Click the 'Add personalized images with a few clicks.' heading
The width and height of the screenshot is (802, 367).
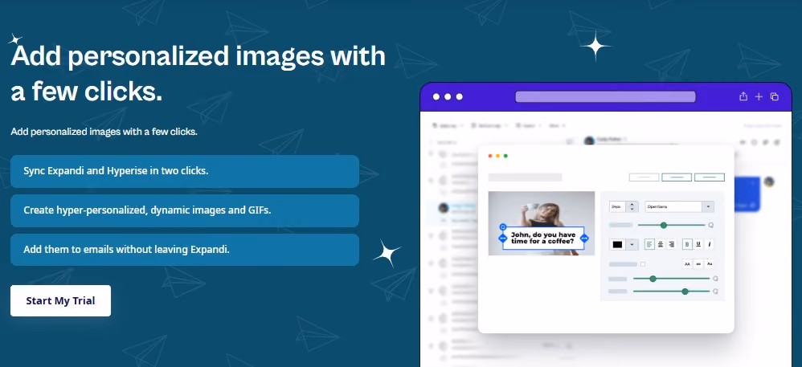[x=198, y=74]
